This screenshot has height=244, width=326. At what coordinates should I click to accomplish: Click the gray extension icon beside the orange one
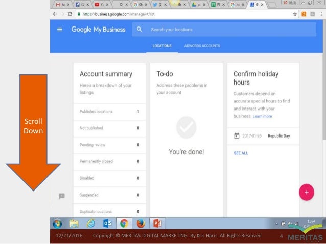pyautogui.click(x=313, y=14)
